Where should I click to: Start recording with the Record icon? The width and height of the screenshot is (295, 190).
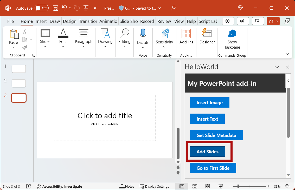[x=228, y=21]
